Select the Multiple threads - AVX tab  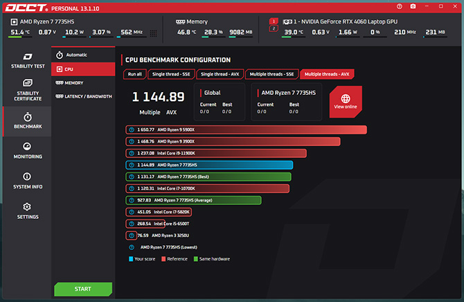(327, 74)
